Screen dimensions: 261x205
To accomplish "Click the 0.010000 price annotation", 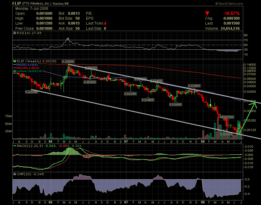I will 175,105.
